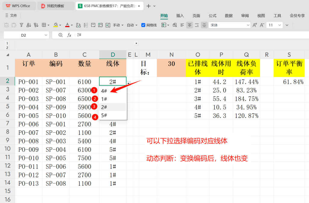The image size is (309, 203).
Task: Open the freeze panes dropdown arrow
Action: pos(168,25)
